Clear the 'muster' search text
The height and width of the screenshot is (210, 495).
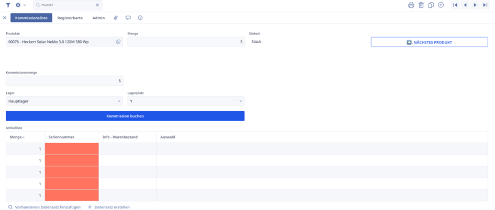(97, 5)
